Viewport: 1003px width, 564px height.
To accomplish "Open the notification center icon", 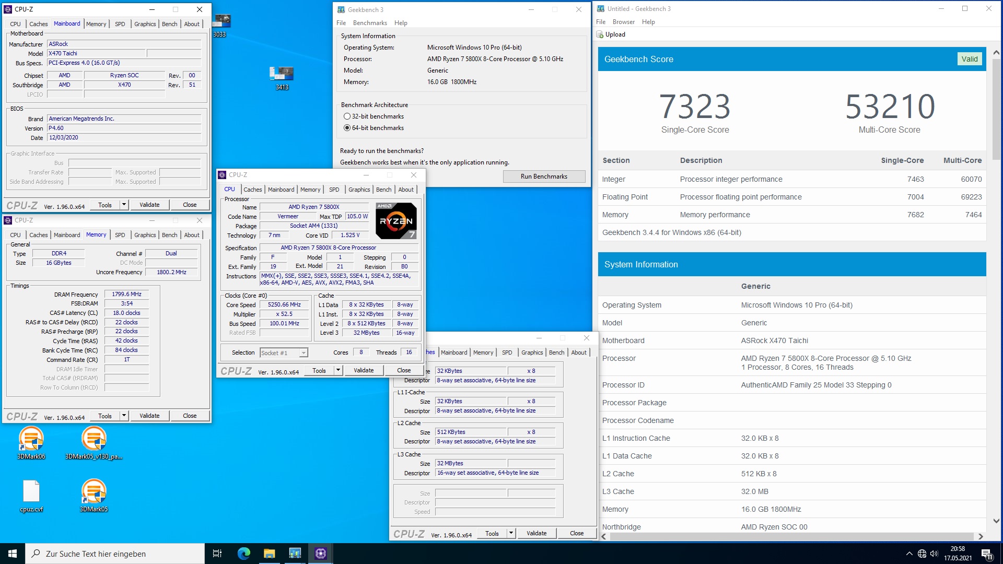I will point(986,554).
